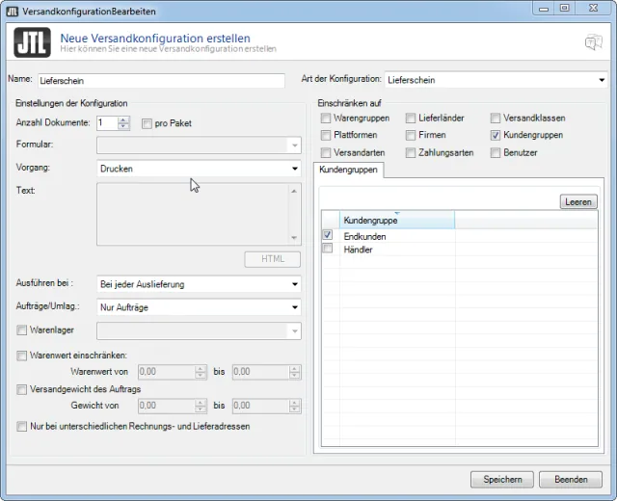Enable Versandgewicht des Auftrags checkbox
Screen dimensions: 617x501
click(21, 389)
